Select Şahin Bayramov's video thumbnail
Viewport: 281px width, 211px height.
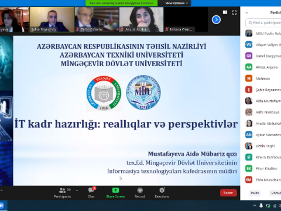(52, 19)
